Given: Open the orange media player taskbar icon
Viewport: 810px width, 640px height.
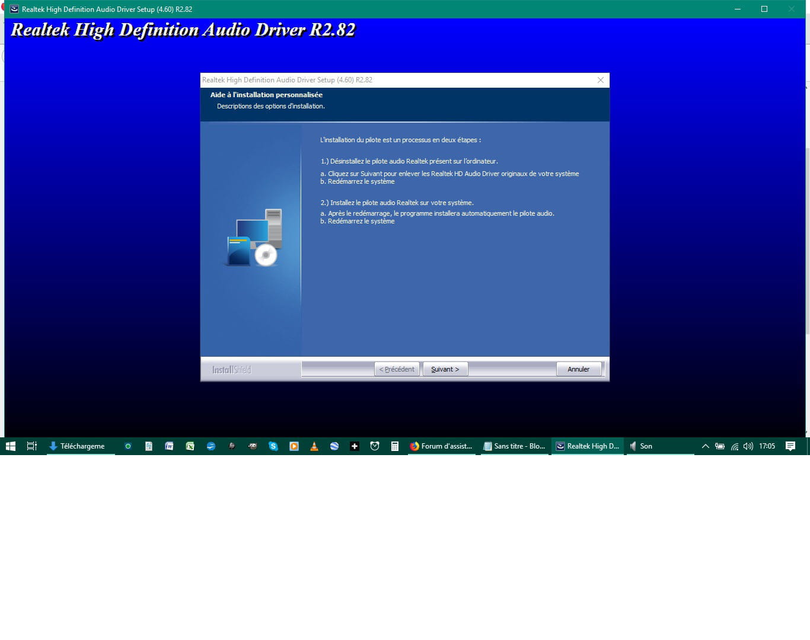Looking at the screenshot, I should (294, 446).
